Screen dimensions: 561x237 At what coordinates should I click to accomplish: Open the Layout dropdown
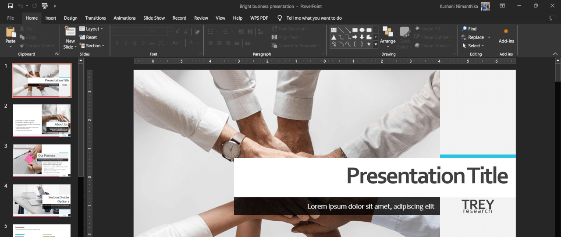click(x=91, y=29)
